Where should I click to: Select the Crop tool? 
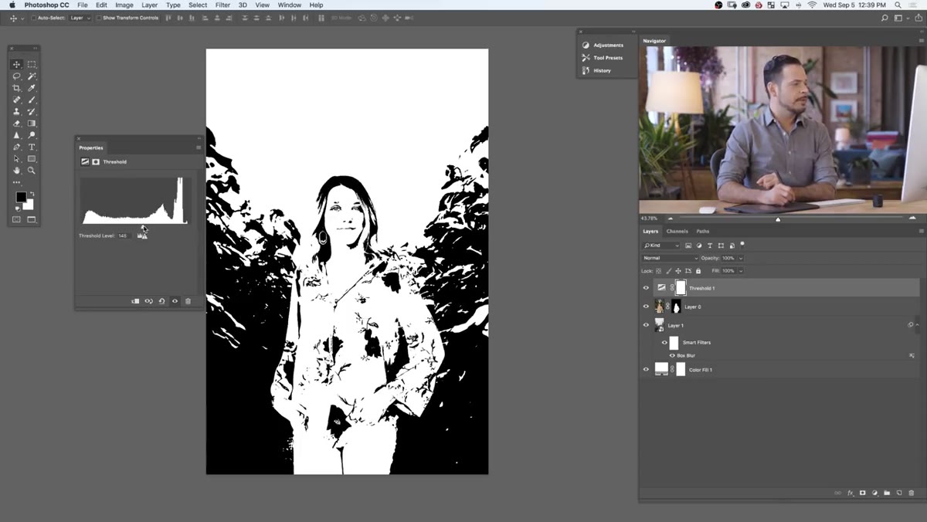click(17, 88)
